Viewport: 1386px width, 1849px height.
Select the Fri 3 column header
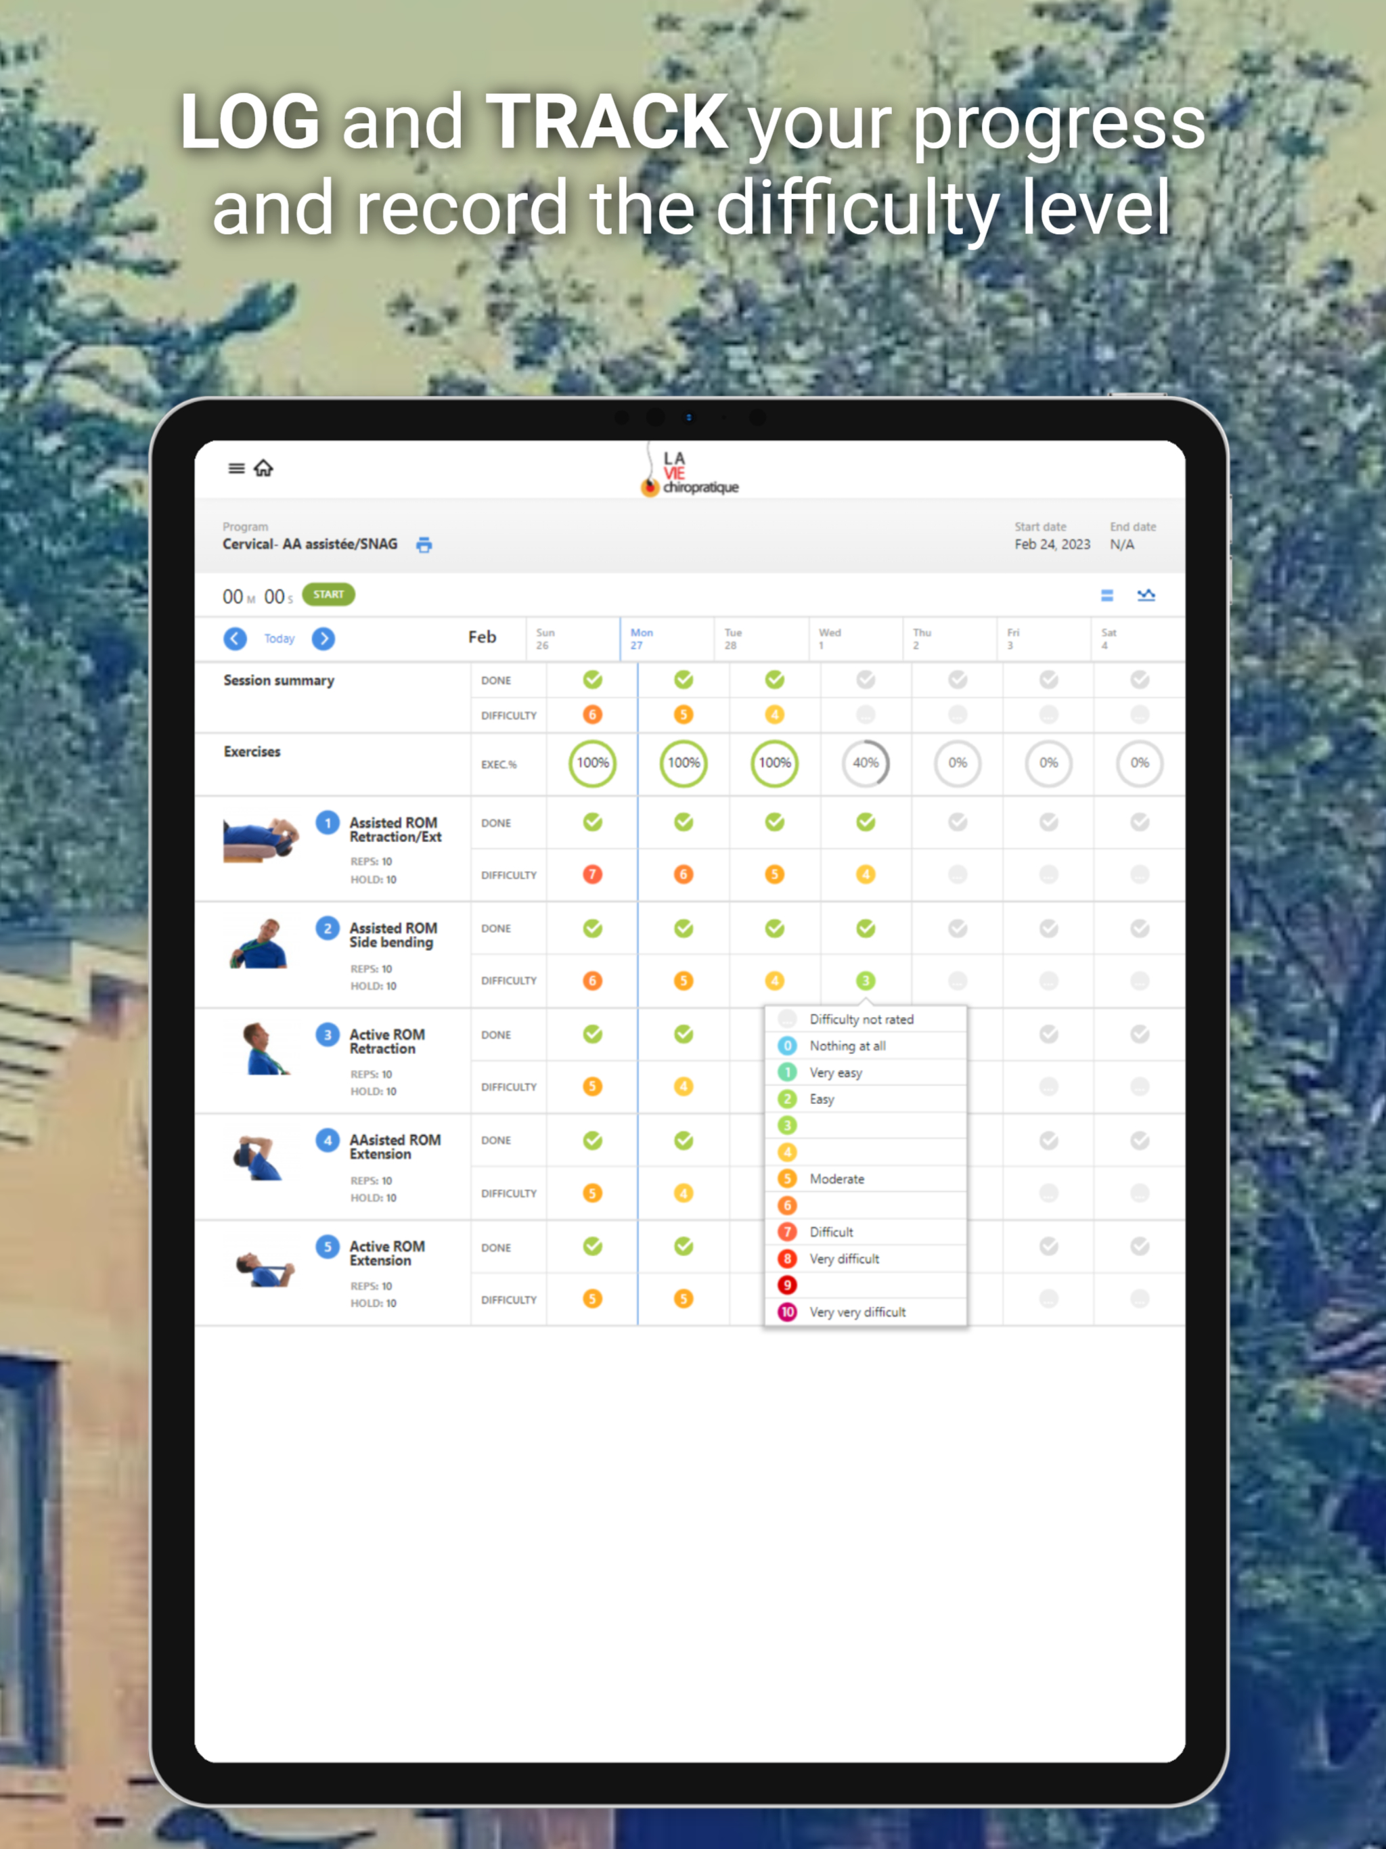pyautogui.click(x=1044, y=640)
